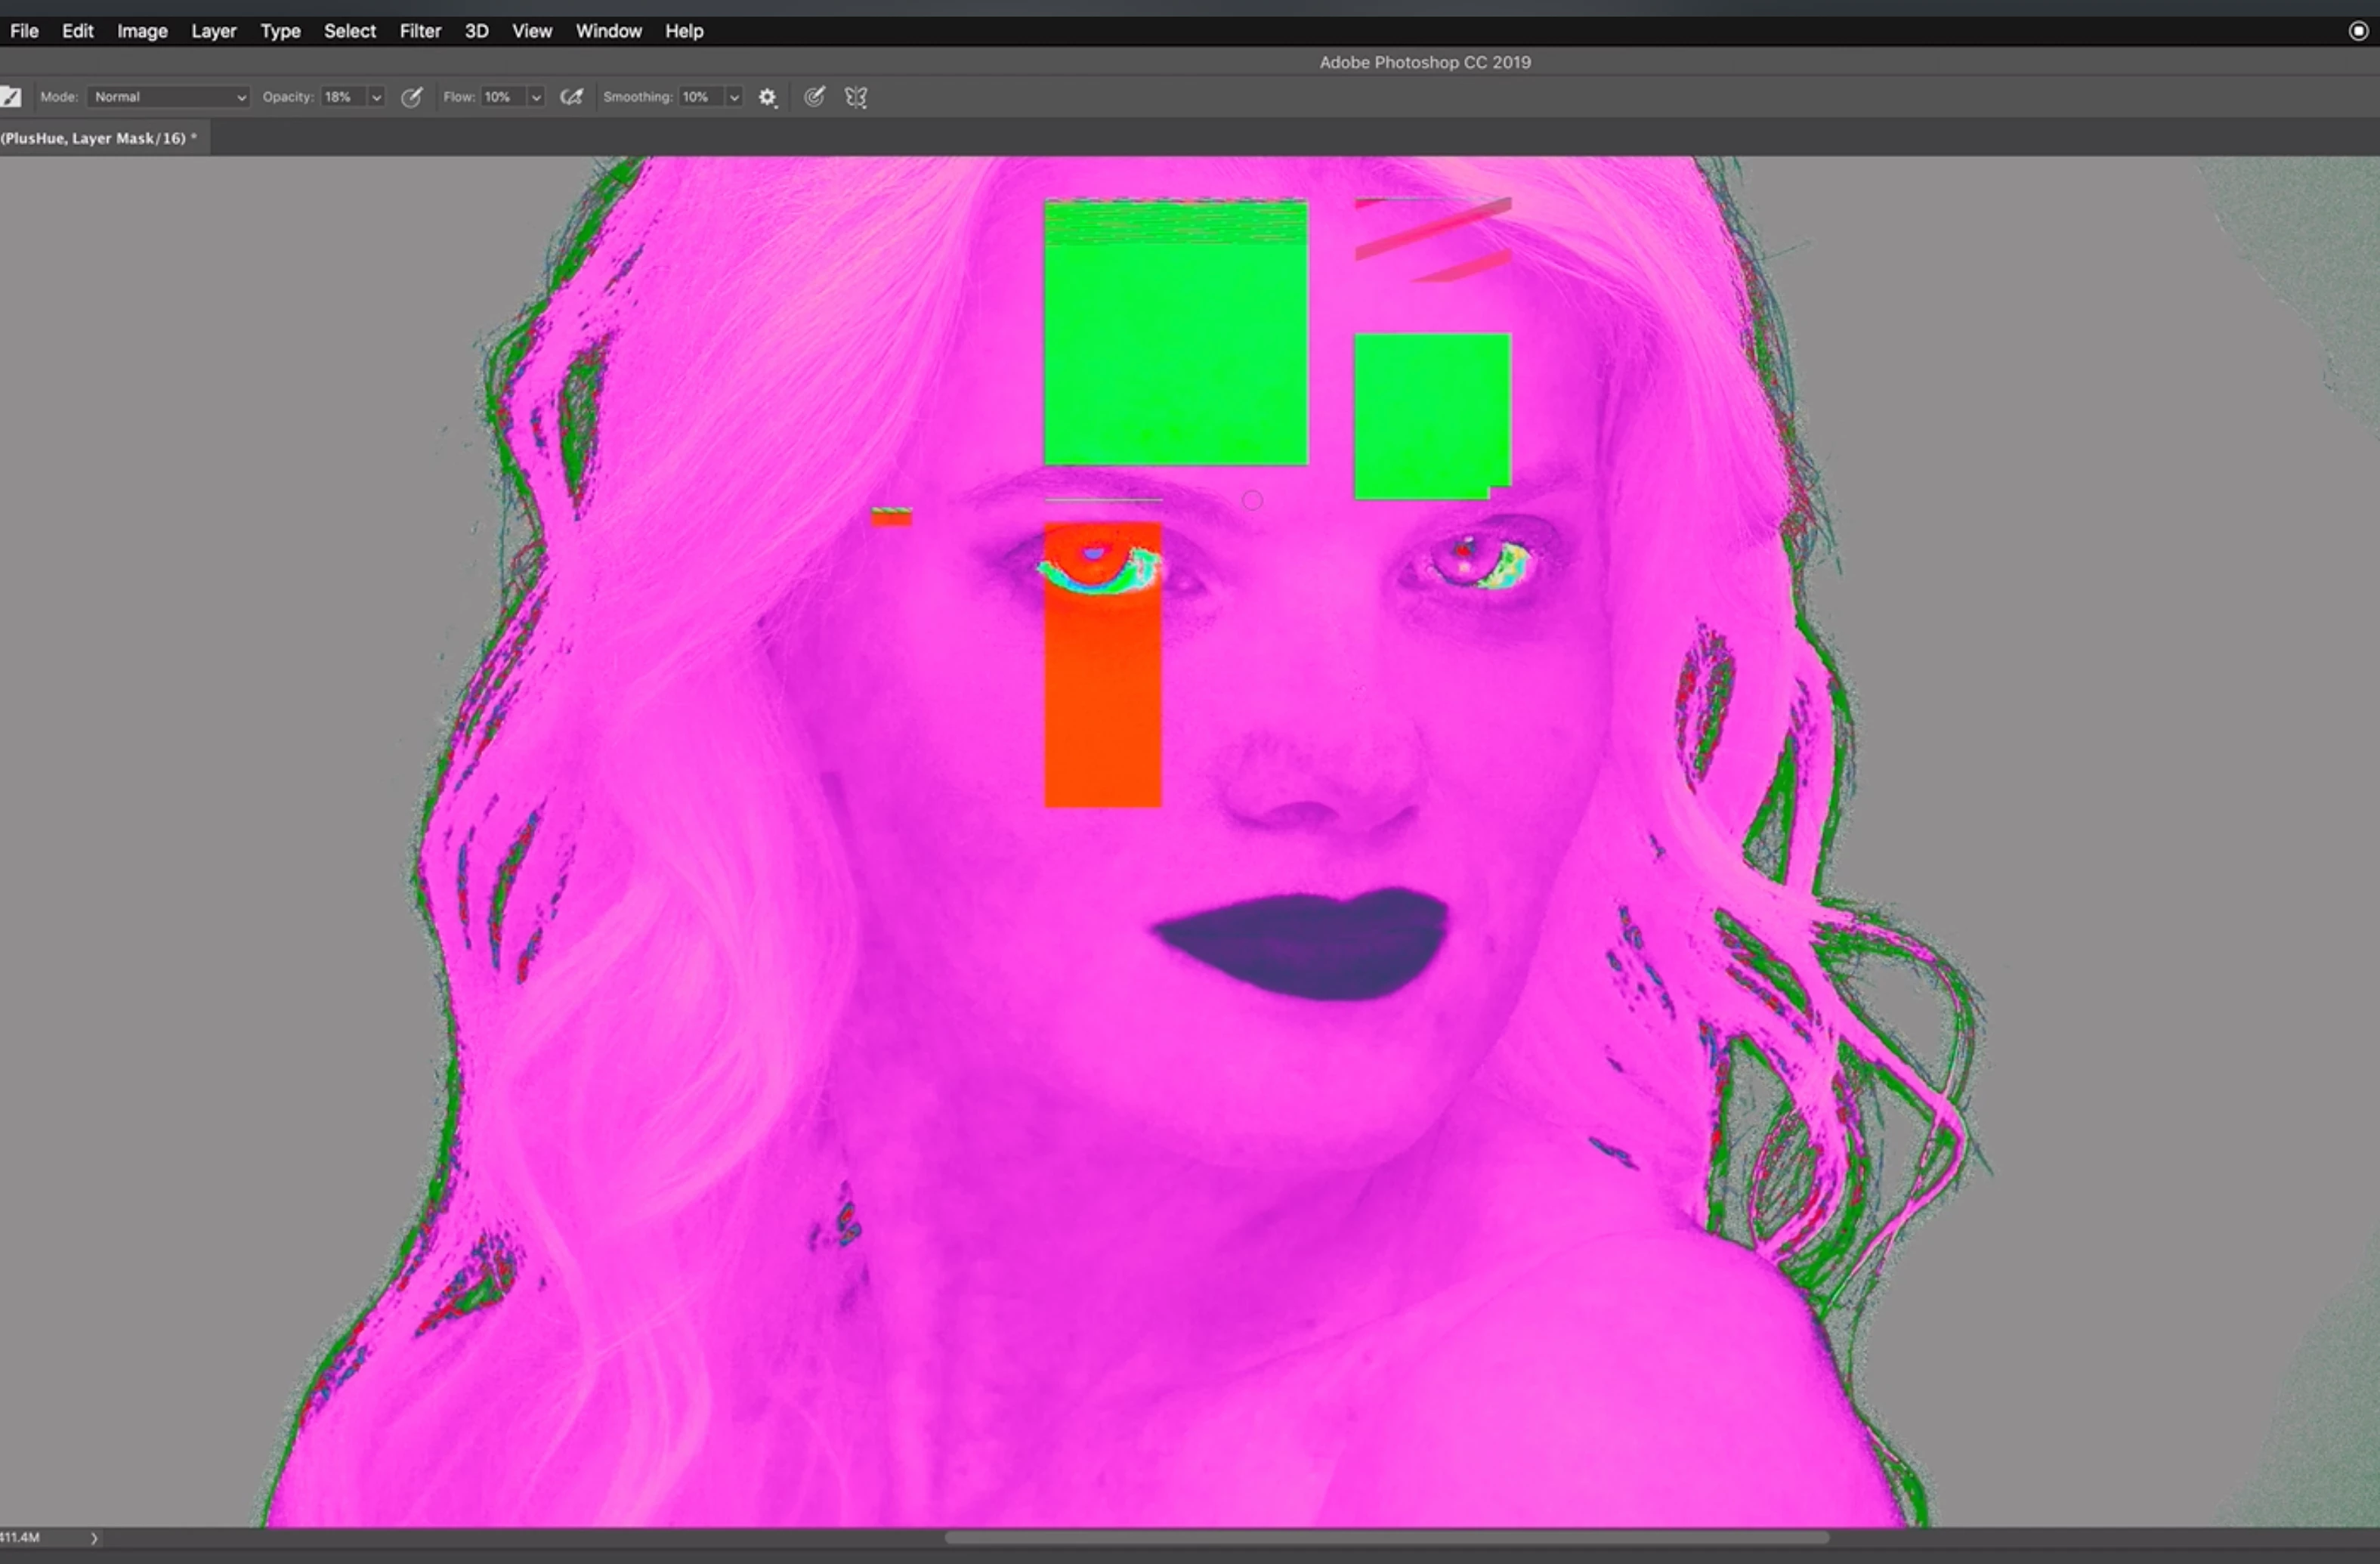This screenshot has width=2380, height=1564.
Task: Open the brush panel toggle icon
Action: pyautogui.click(x=11, y=97)
